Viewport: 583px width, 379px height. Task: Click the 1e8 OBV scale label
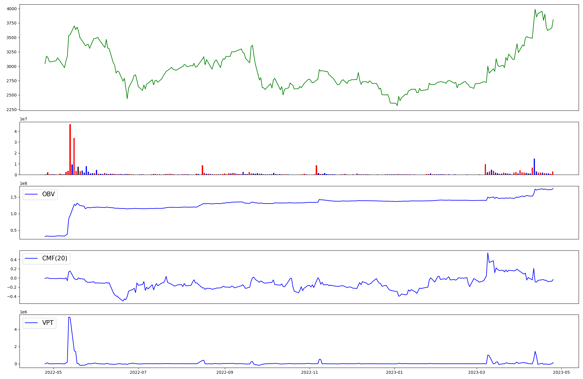[24, 183]
